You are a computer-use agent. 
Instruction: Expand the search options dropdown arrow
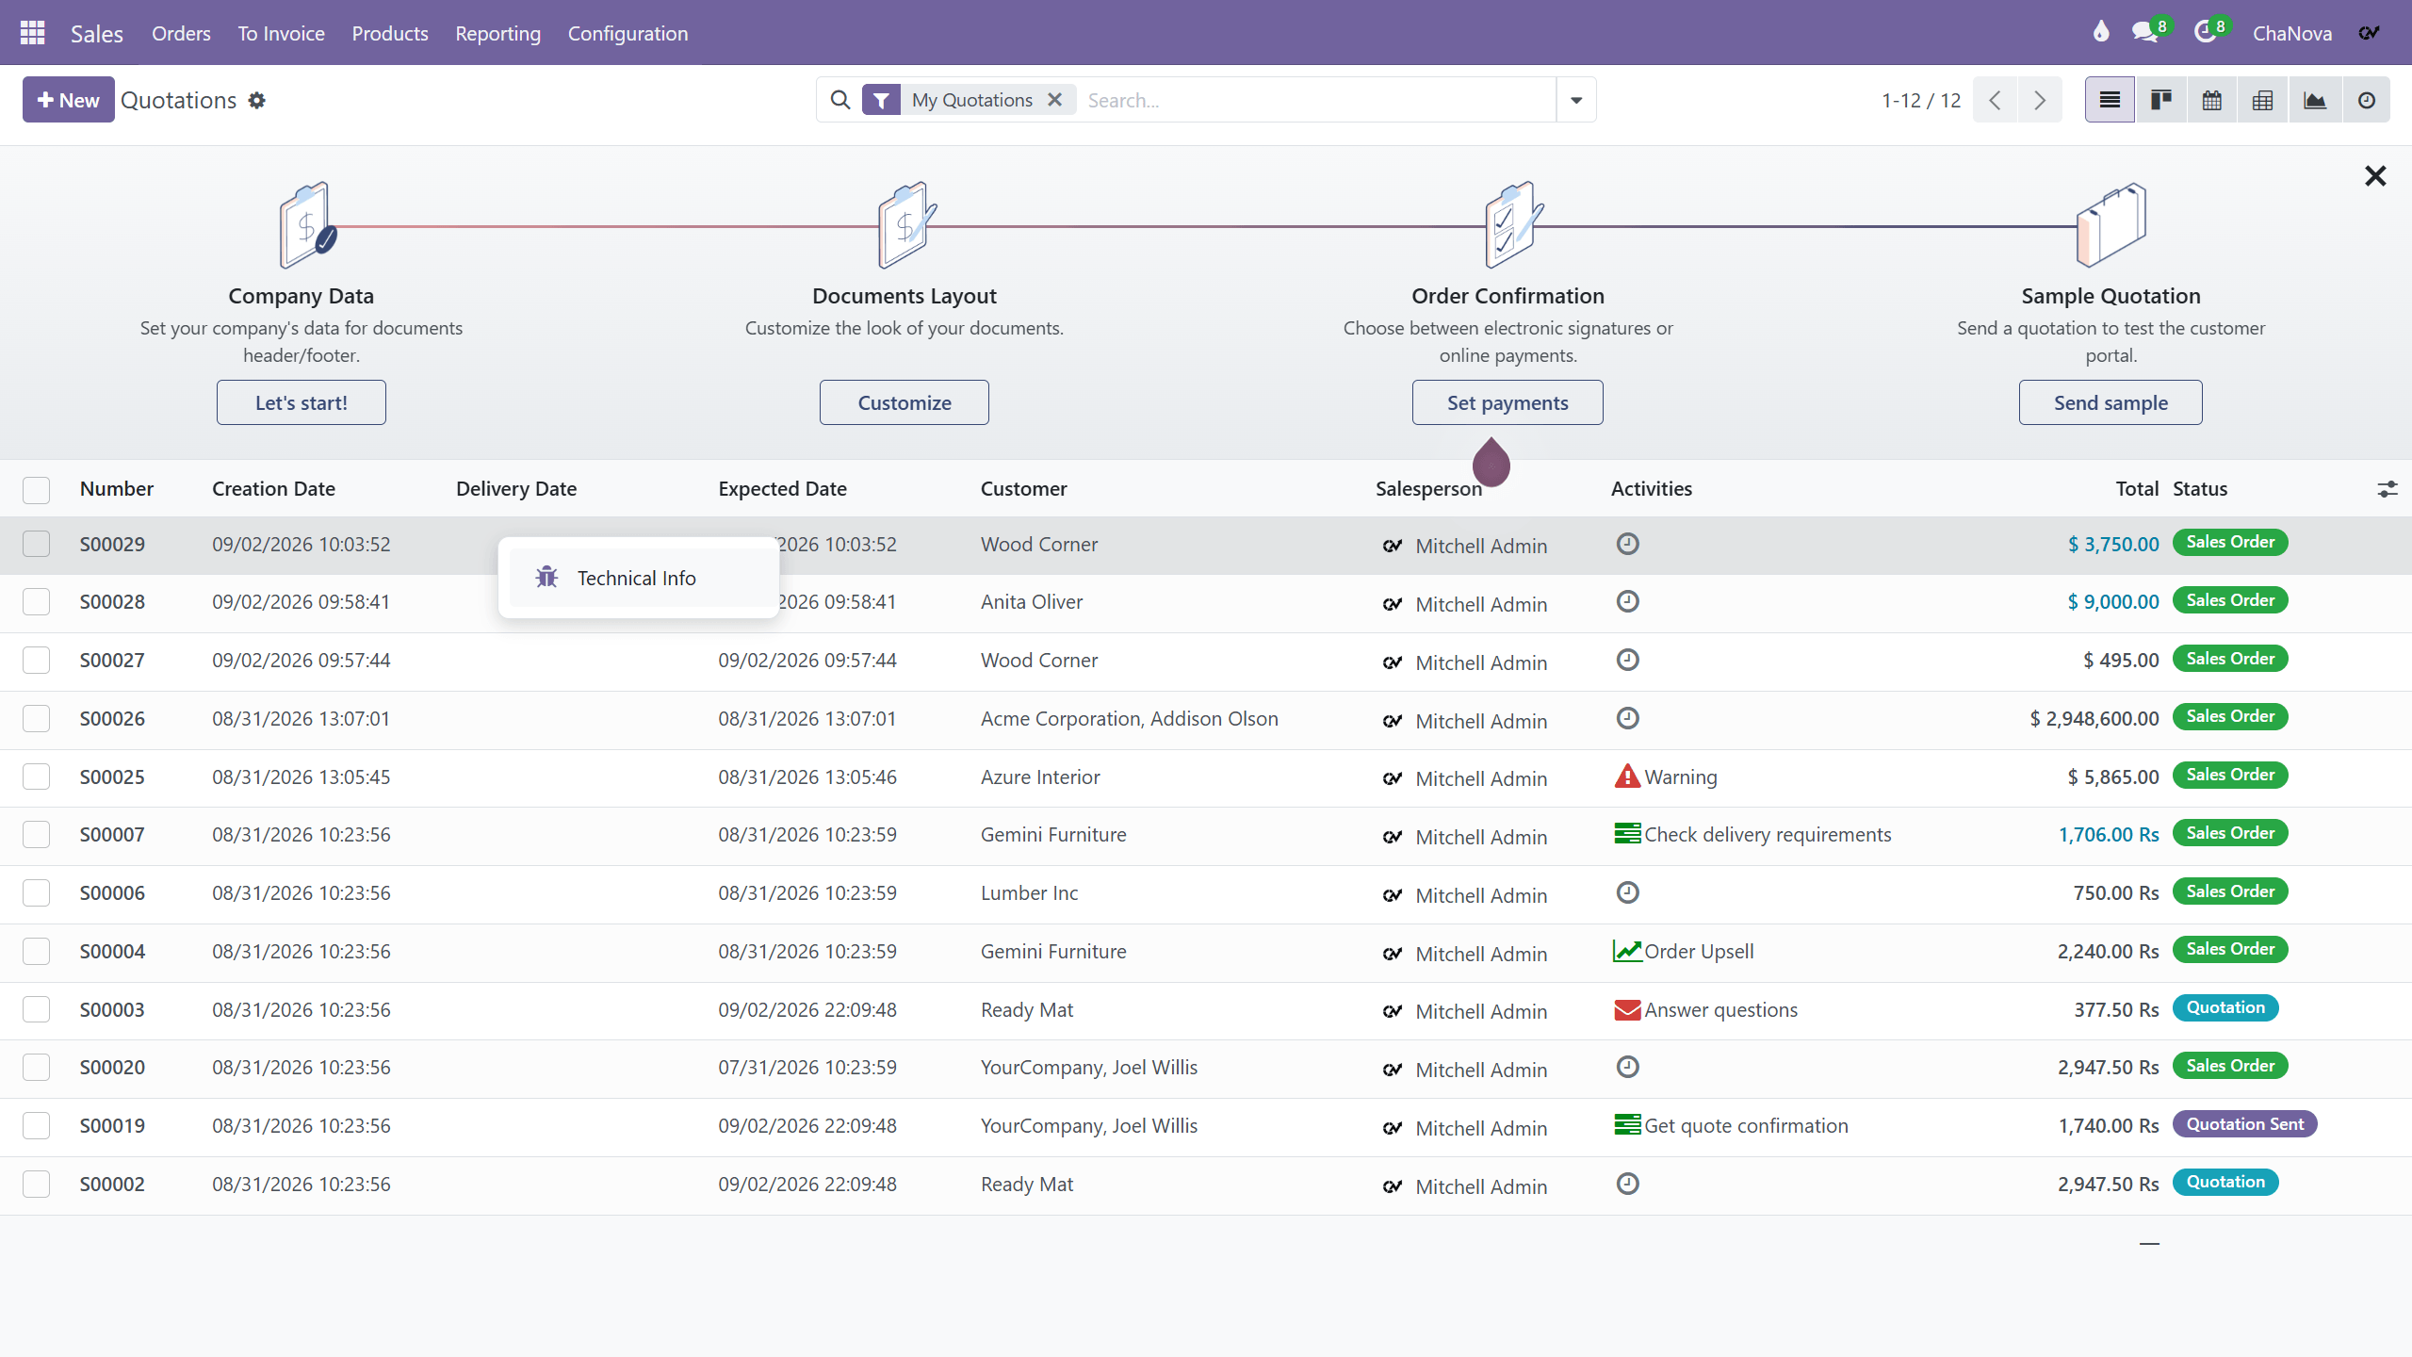pos(1576,100)
